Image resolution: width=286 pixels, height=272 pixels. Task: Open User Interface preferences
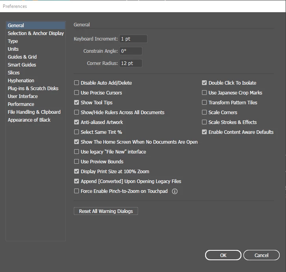point(36,96)
